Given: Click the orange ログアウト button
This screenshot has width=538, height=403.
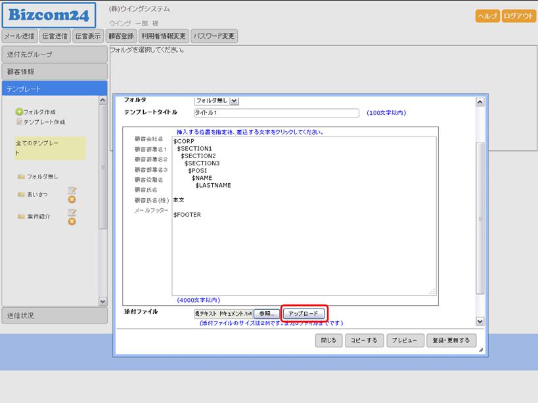Looking at the screenshot, I should 519,16.
